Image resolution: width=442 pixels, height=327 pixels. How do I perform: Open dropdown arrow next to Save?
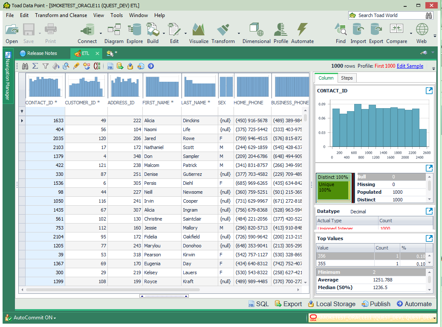[x=40, y=34]
